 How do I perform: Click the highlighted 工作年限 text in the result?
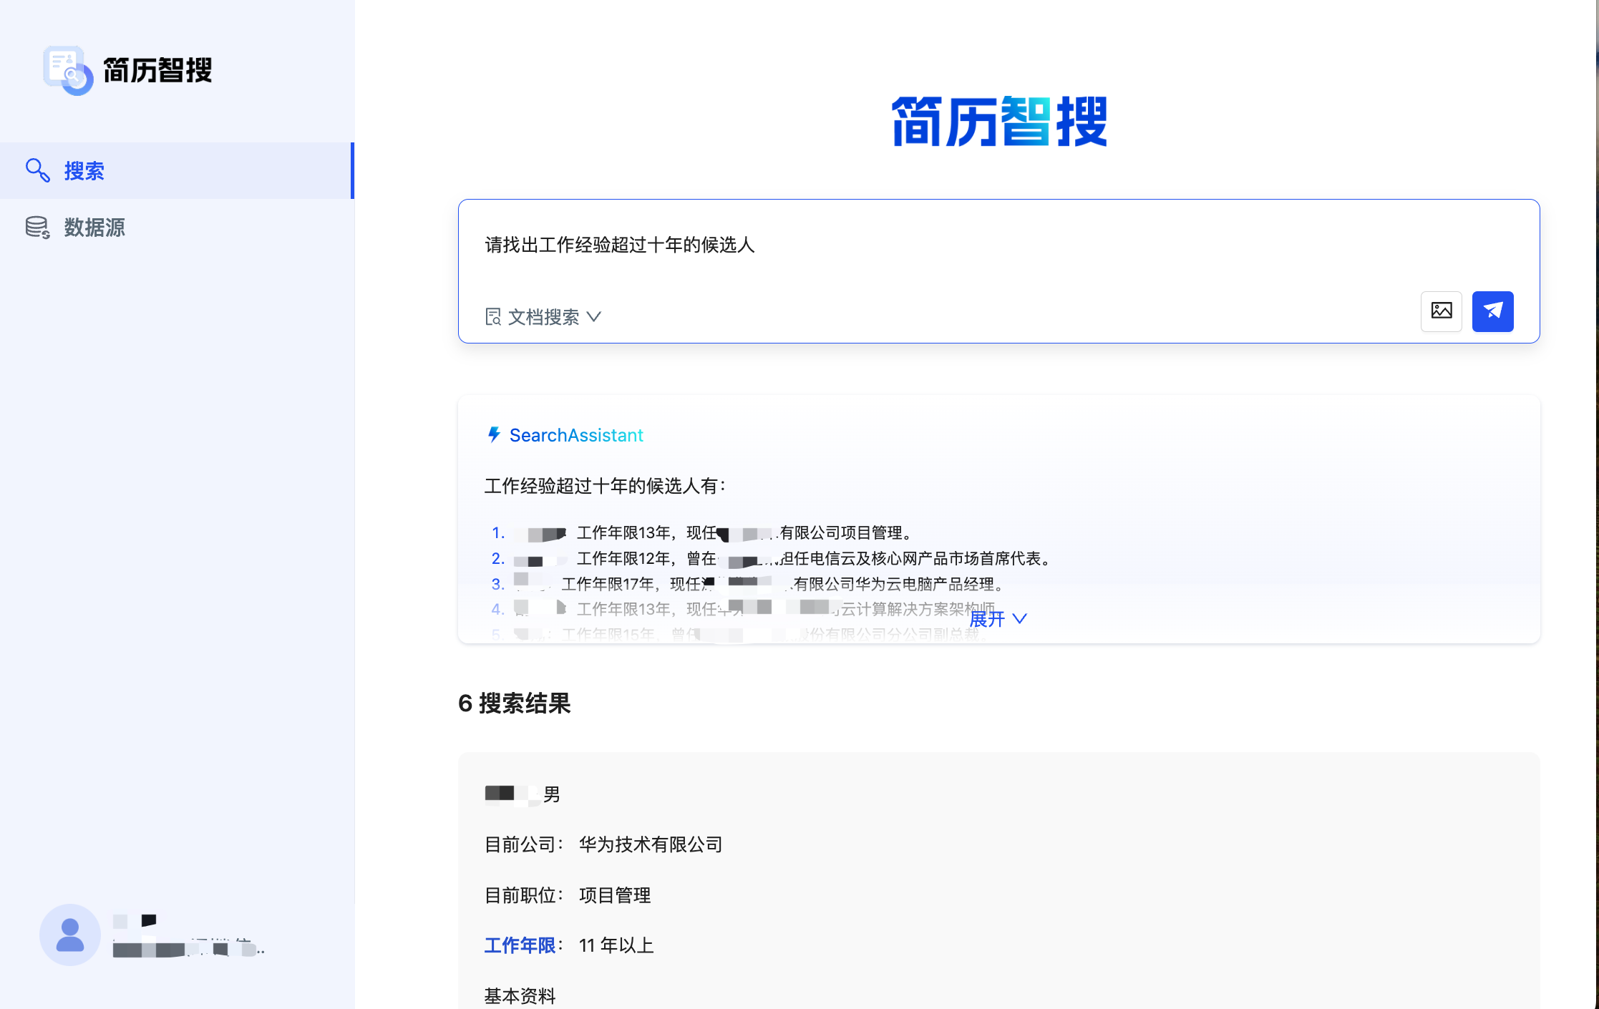[x=520, y=945]
